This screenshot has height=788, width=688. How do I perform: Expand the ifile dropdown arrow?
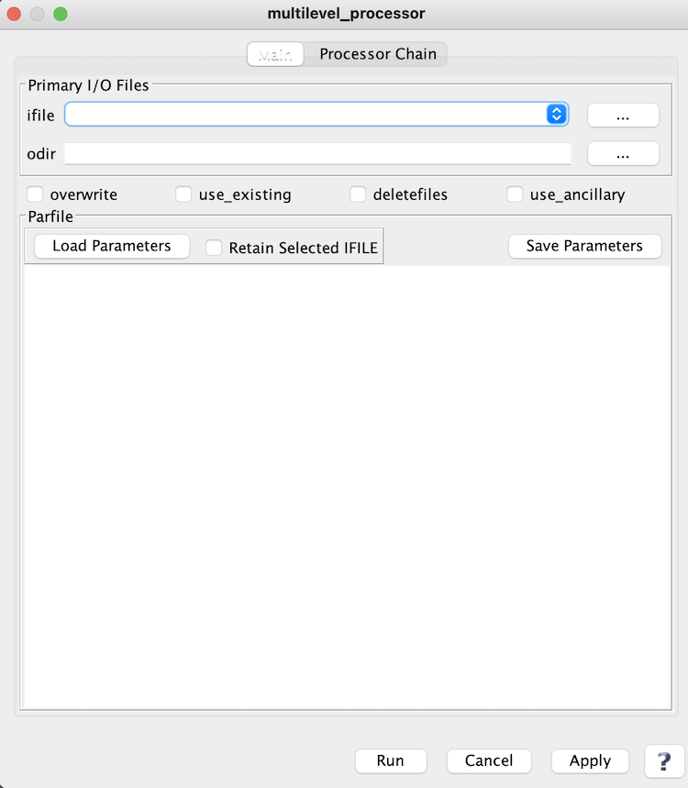click(x=556, y=115)
